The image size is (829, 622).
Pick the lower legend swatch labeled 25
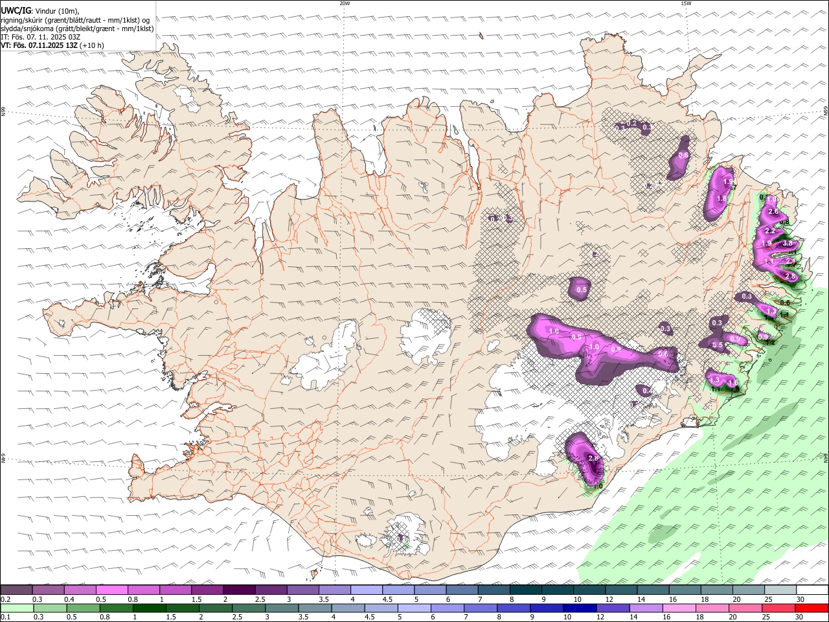point(778,608)
